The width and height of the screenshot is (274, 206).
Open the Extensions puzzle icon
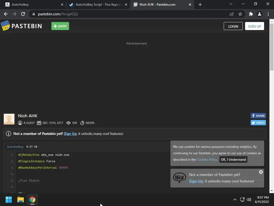pyautogui.click(x=251, y=14)
